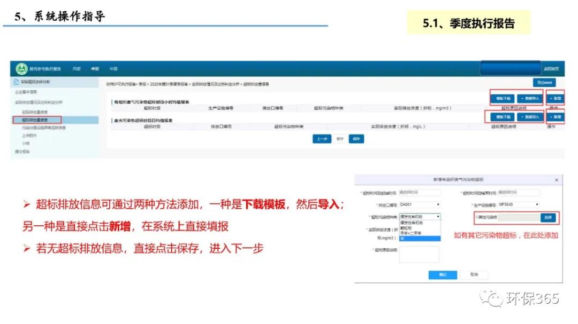
Task: Click 选择 button next to 其他污染物
Action: click(547, 218)
